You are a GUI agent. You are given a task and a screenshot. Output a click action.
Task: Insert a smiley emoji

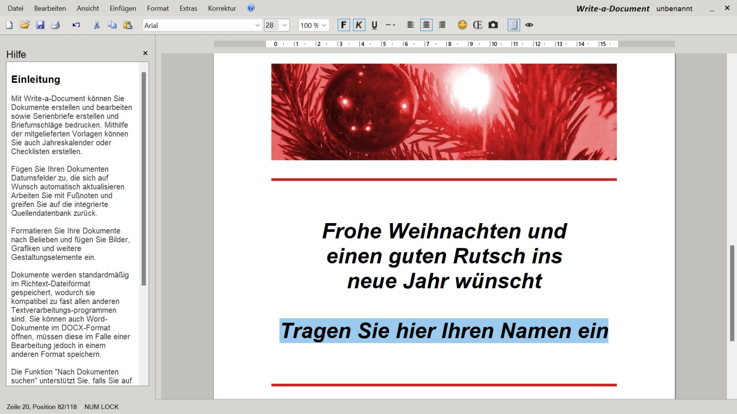[x=462, y=25]
